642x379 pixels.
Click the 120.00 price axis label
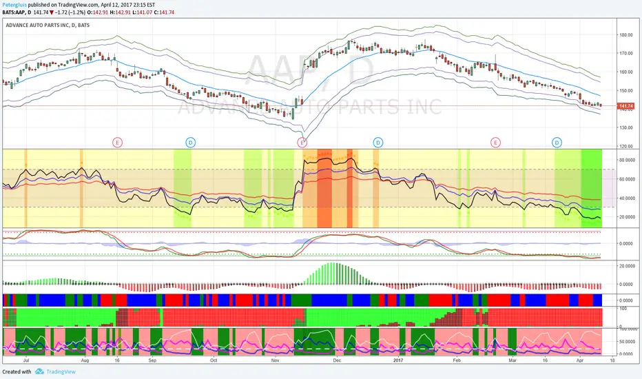(626, 146)
